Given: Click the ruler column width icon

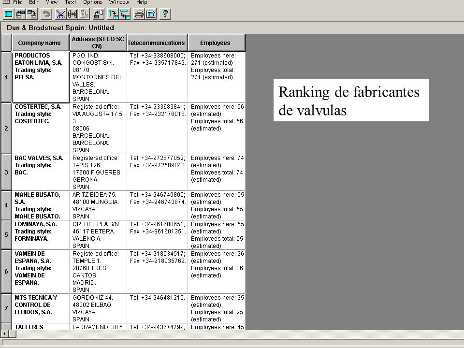Looking at the screenshot, I should (x=72, y=14).
